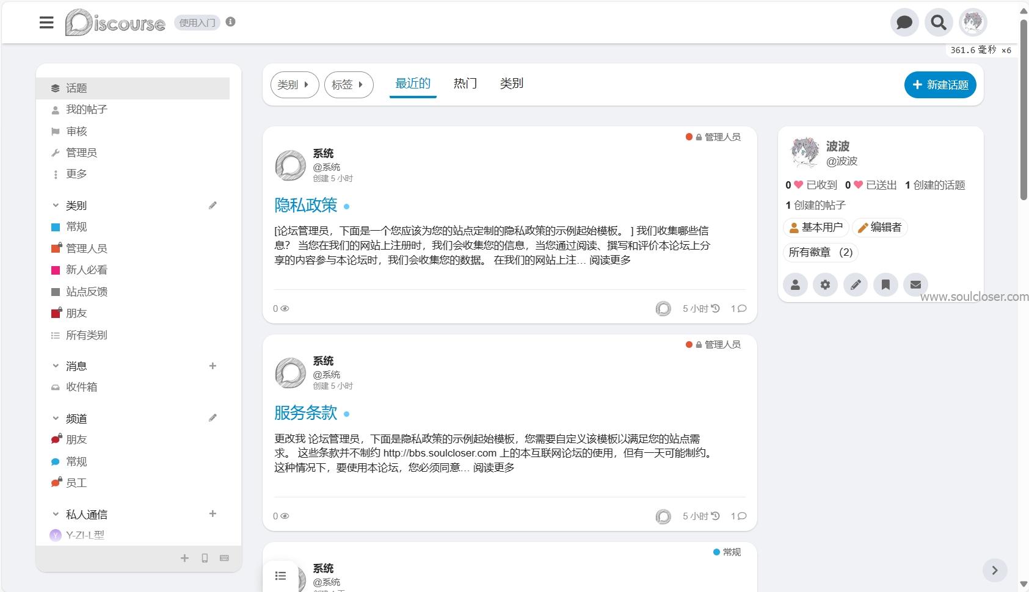Image resolution: width=1029 pixels, height=592 pixels.
Task: Click your avatar in the top bar
Action: click(973, 22)
